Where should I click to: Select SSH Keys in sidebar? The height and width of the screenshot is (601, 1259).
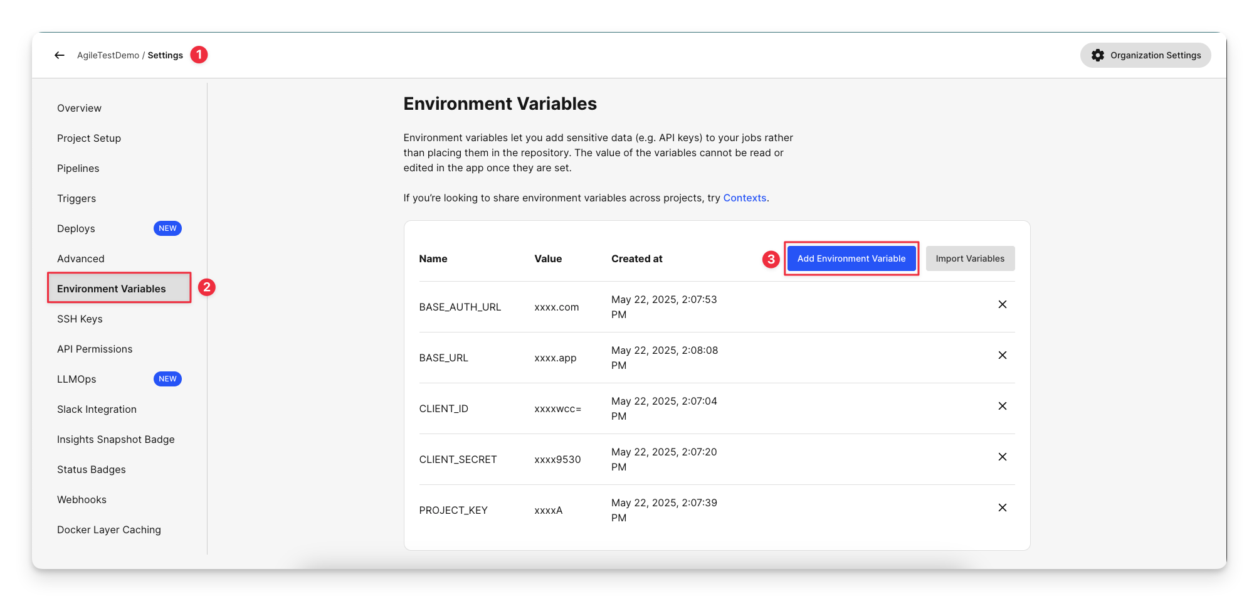pyautogui.click(x=80, y=319)
